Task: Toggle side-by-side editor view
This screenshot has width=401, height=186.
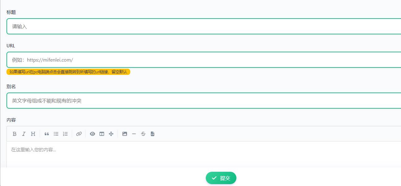Action: point(102,134)
